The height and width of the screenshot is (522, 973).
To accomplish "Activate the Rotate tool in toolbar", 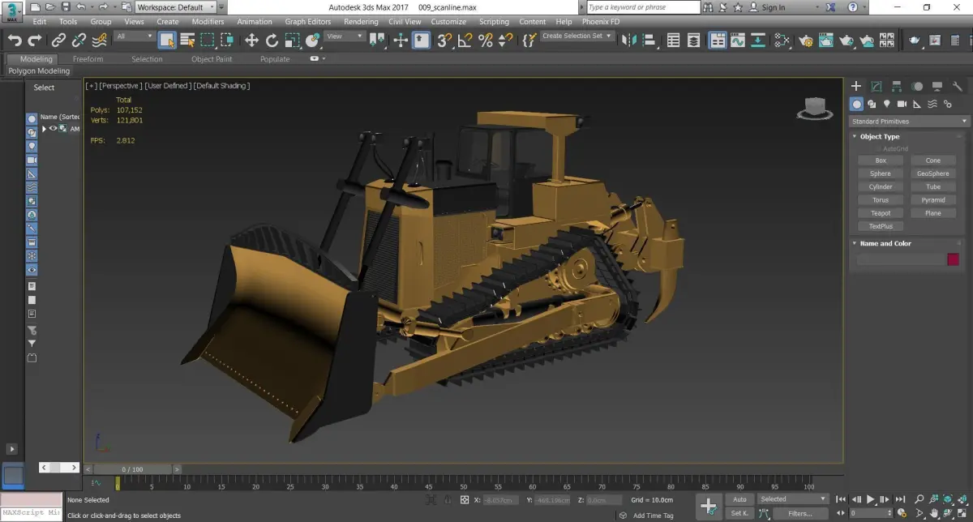I will tap(272, 40).
